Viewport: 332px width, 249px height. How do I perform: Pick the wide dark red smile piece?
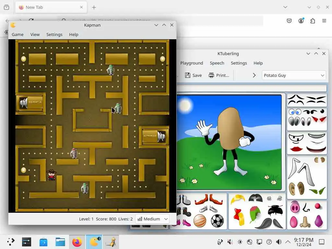coord(316,149)
